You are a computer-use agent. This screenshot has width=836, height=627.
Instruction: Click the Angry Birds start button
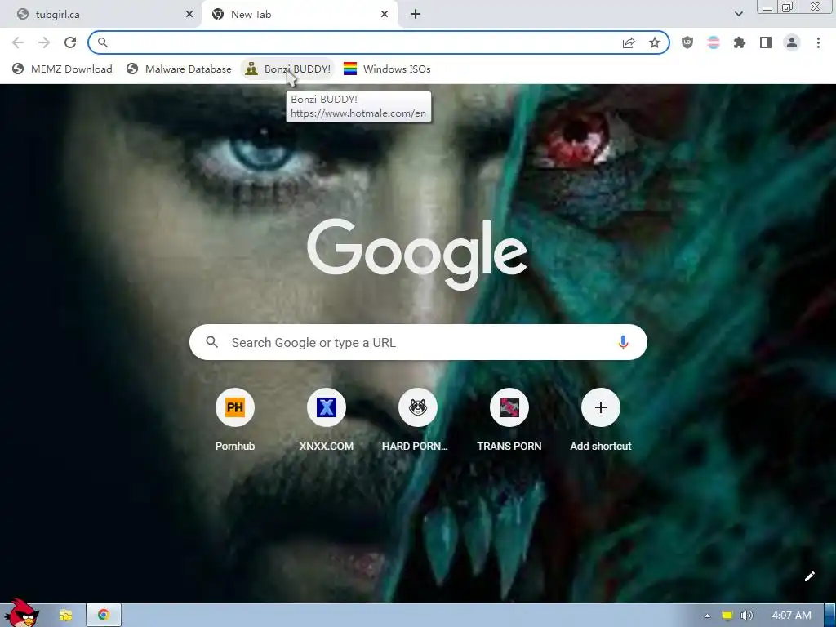pos(21,613)
